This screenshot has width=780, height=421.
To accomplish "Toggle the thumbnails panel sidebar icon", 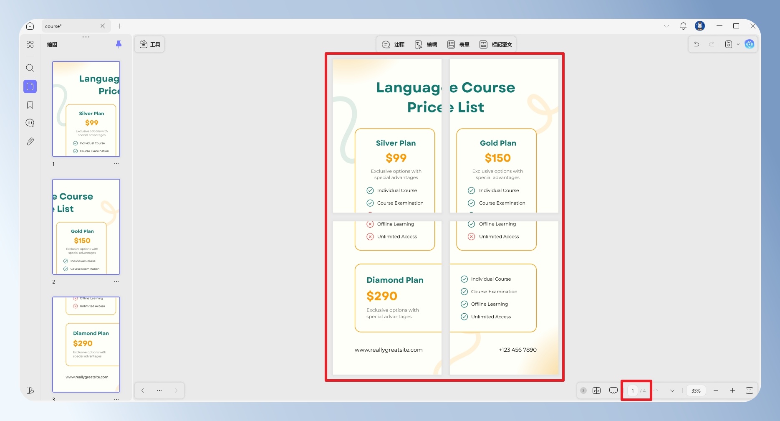I will tap(30, 86).
